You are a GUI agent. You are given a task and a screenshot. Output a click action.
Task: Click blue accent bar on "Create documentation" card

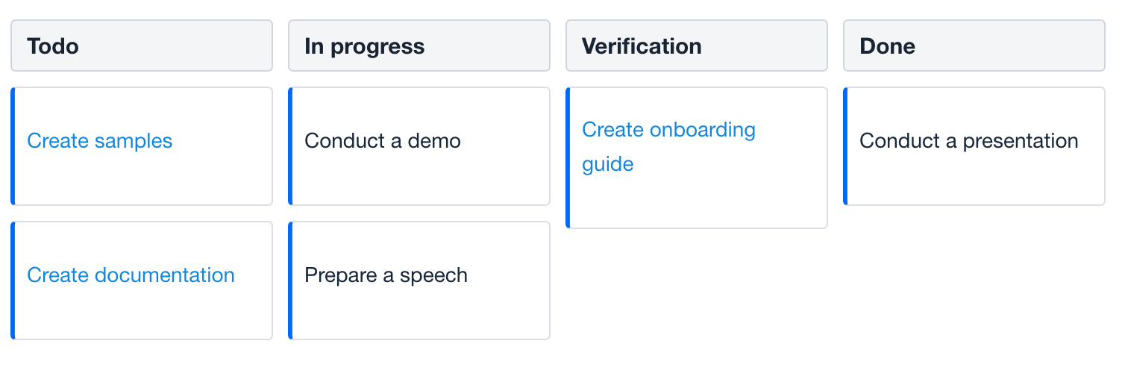13,281
